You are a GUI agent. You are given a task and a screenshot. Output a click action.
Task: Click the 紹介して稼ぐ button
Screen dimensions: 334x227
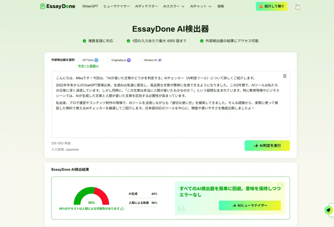pyautogui.click(x=271, y=7)
